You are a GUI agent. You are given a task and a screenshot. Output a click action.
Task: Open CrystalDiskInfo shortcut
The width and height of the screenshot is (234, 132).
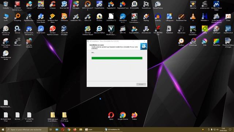coord(99,5)
